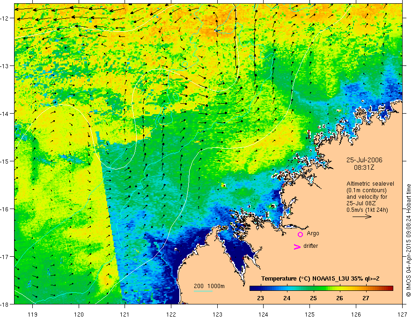This screenshot has height=318, width=412.
Task: Click the '200 1000m' depth label
Action: click(209, 286)
